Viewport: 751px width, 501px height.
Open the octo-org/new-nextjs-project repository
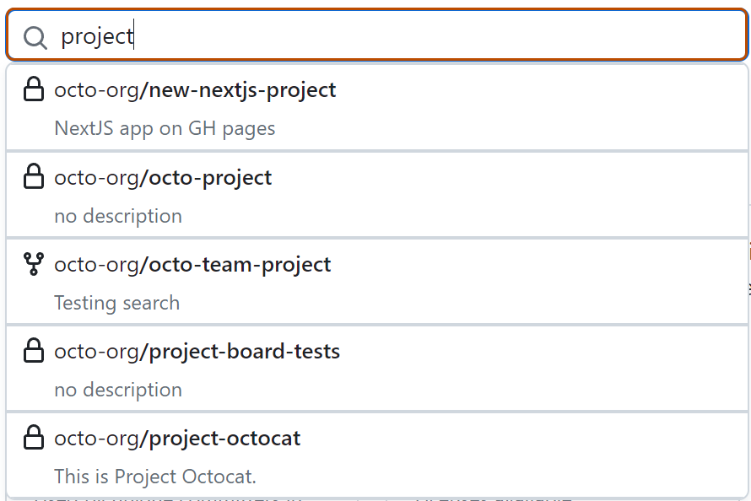[194, 89]
